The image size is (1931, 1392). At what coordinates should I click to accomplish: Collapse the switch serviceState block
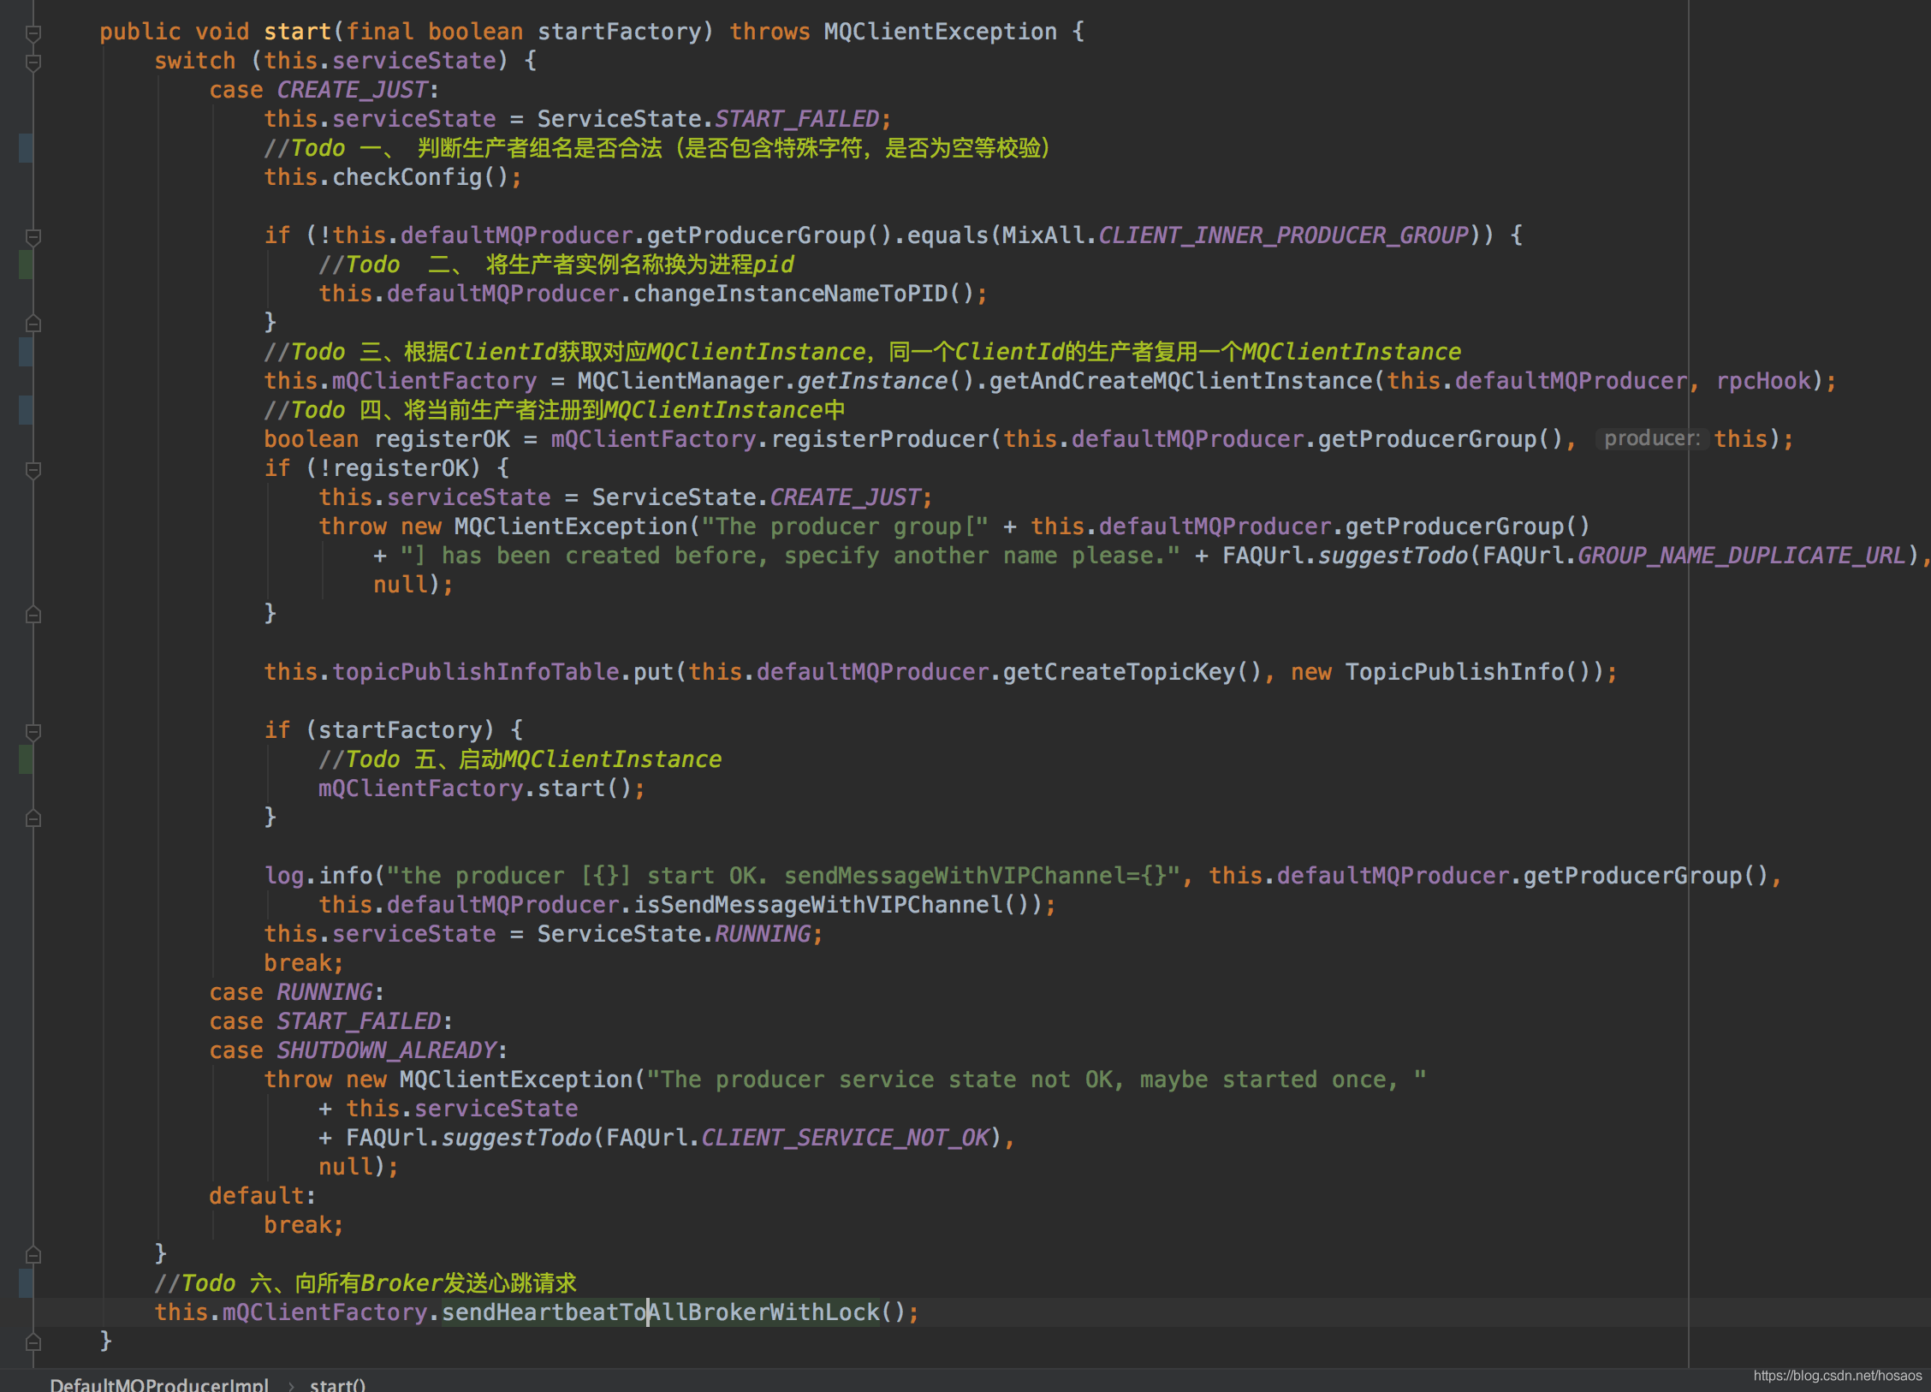pos(33,62)
